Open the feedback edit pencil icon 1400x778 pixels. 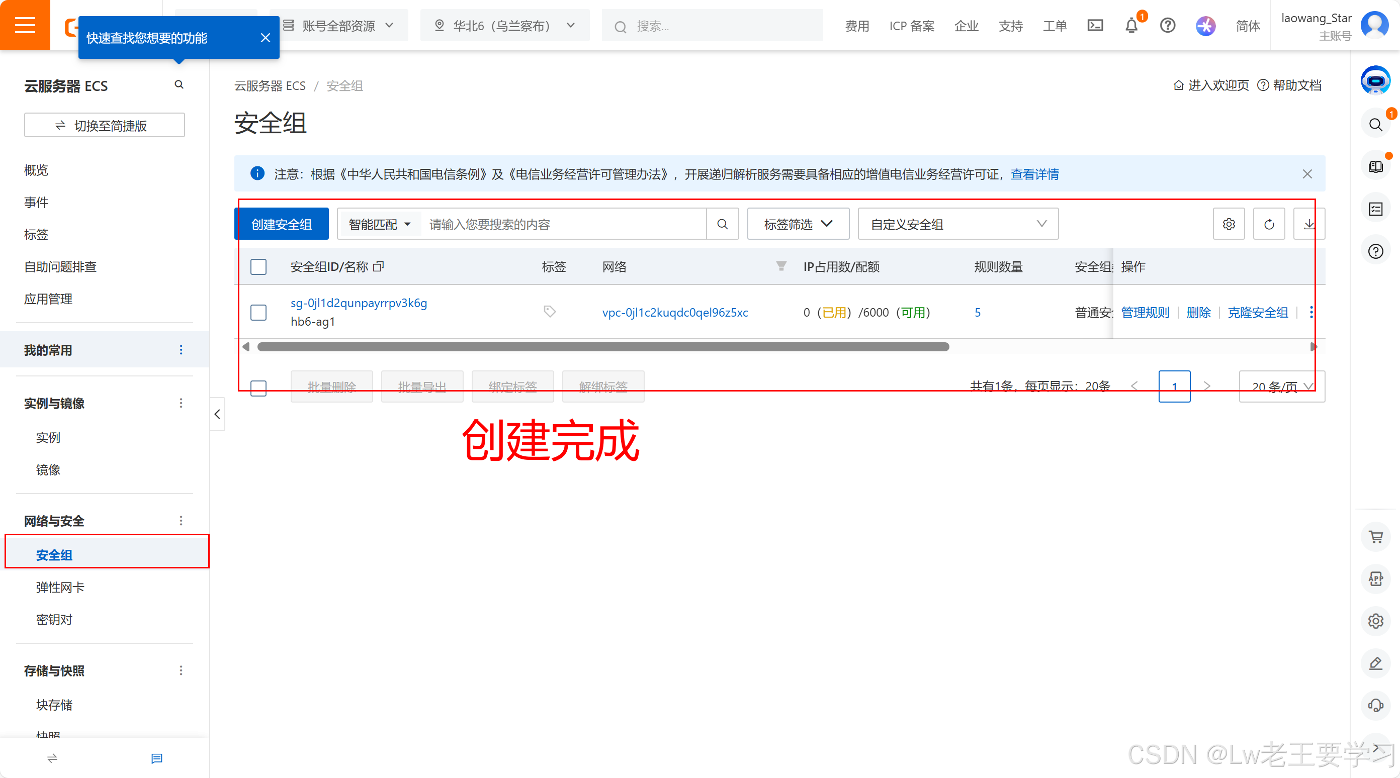pos(1375,663)
